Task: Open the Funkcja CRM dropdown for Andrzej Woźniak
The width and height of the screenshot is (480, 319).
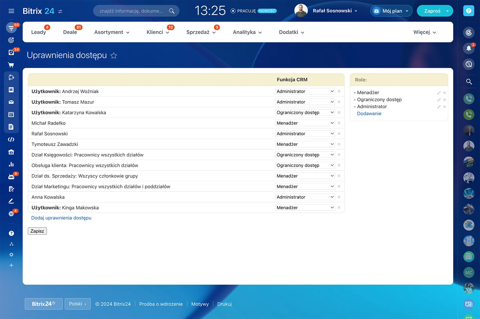Action: [x=305, y=91]
